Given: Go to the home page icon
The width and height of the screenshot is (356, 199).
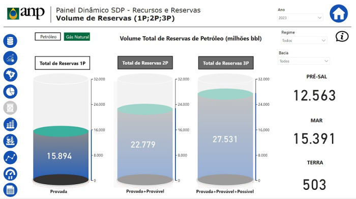Looking at the screenshot, I should pyautogui.click(x=339, y=13).
